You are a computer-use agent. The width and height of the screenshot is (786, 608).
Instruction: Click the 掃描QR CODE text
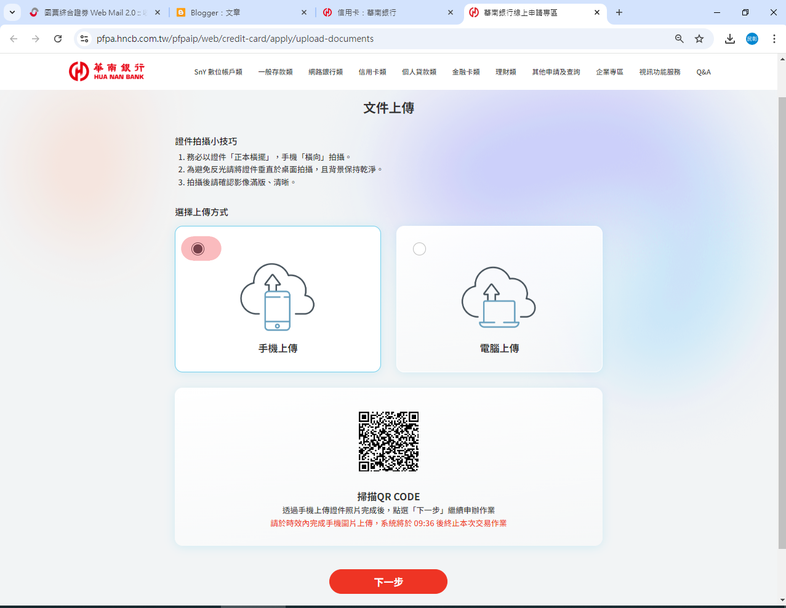pos(388,497)
